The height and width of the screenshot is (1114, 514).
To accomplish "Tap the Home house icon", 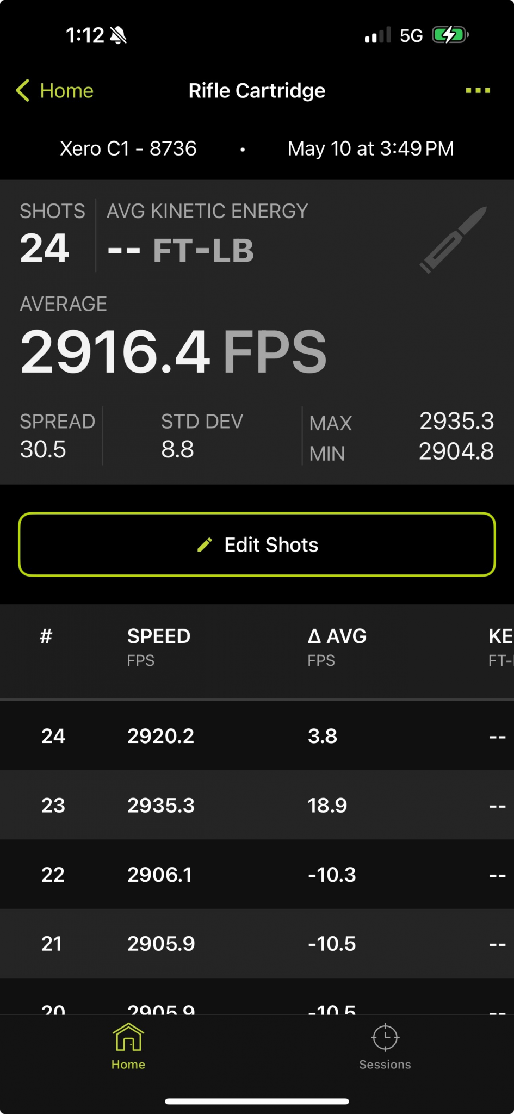I will [x=128, y=1037].
